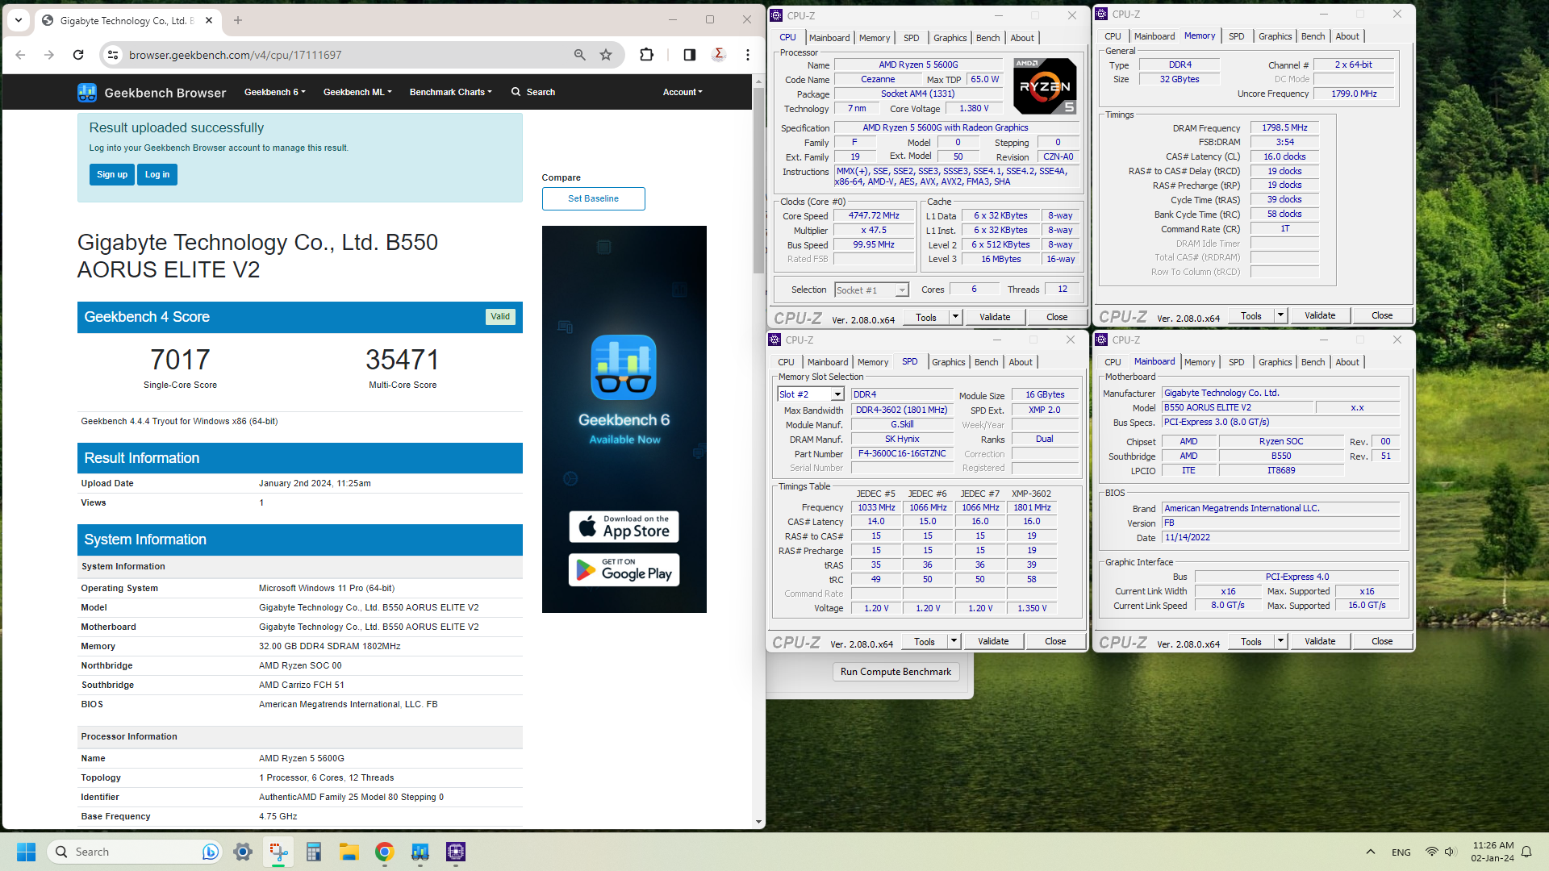This screenshot has width=1549, height=871.
Task: Open the Account dropdown menu
Action: [683, 92]
